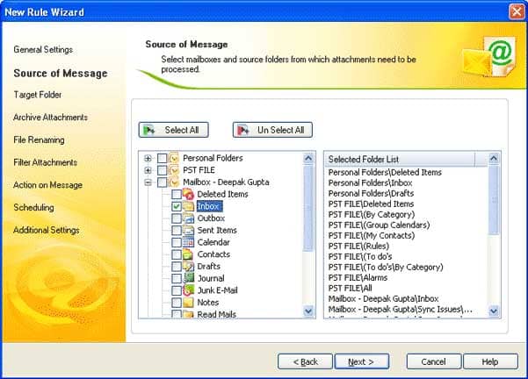The image size is (528, 379).
Task: Collapse the Mailbox - Deepak Gupta node
Action: 148,182
